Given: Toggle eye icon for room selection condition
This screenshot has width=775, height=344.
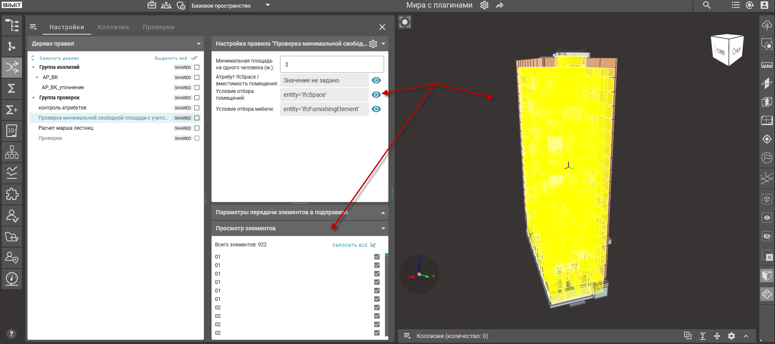Looking at the screenshot, I should point(376,95).
